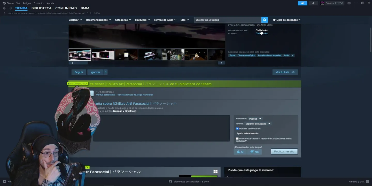Click the Terror psicológico tag
This screenshot has width=372, height=186.
click(x=246, y=55)
